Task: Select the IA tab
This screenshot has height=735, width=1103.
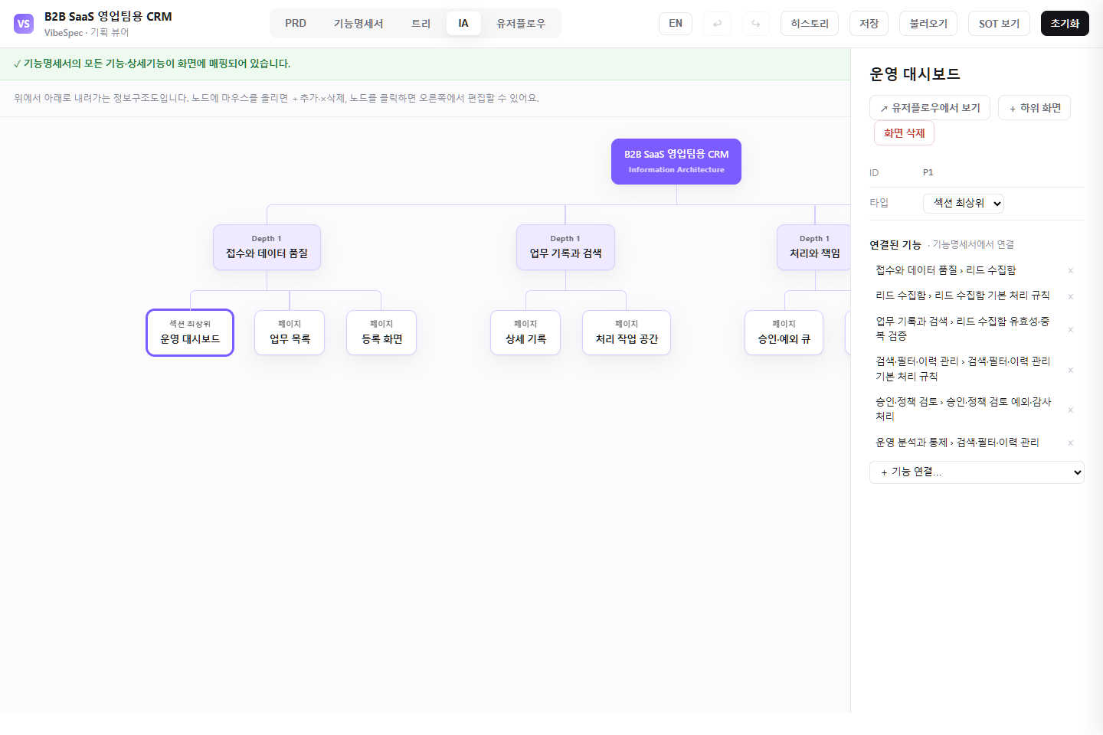Action: pyautogui.click(x=463, y=24)
